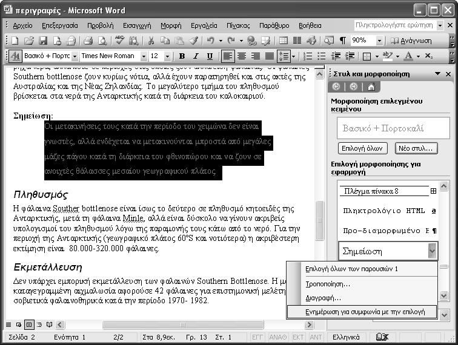Screen dimensions: 458x345
Task: Go forward in the task pane
Action: pyautogui.click(x=353, y=87)
